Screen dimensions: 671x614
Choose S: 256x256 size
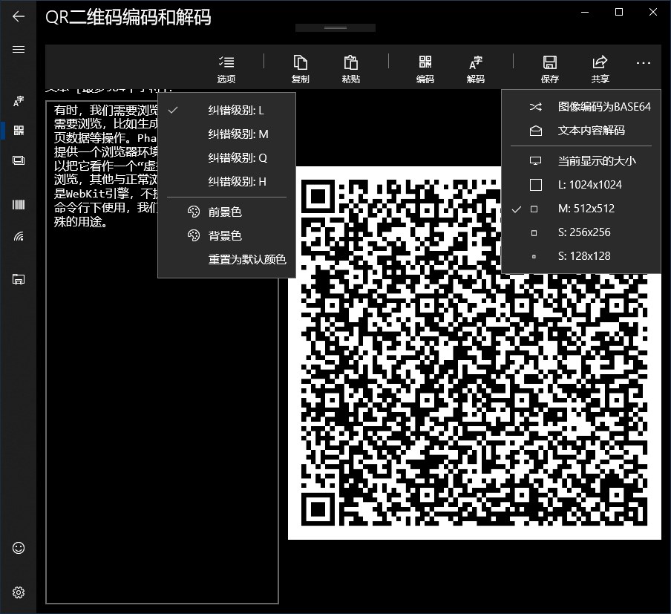[581, 232]
